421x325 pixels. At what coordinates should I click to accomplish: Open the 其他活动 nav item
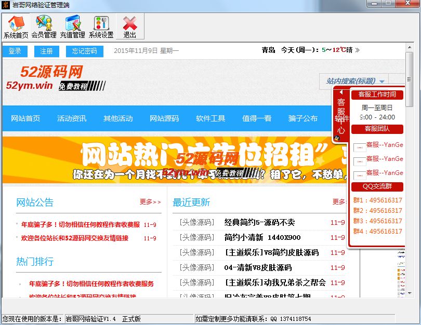[118, 118]
